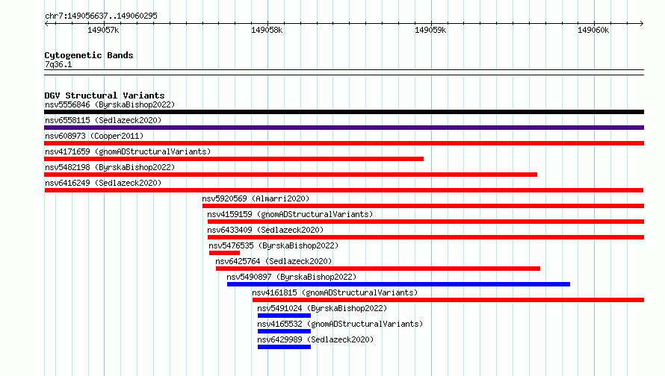Click the 7q36.1 band label

tap(58, 64)
